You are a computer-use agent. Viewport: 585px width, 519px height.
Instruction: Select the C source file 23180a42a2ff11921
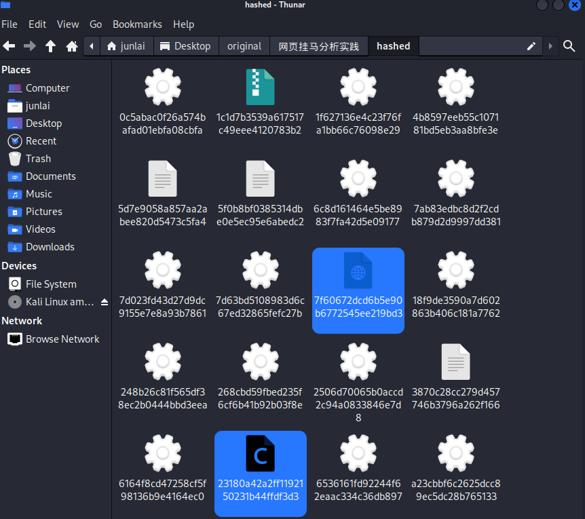click(260, 454)
